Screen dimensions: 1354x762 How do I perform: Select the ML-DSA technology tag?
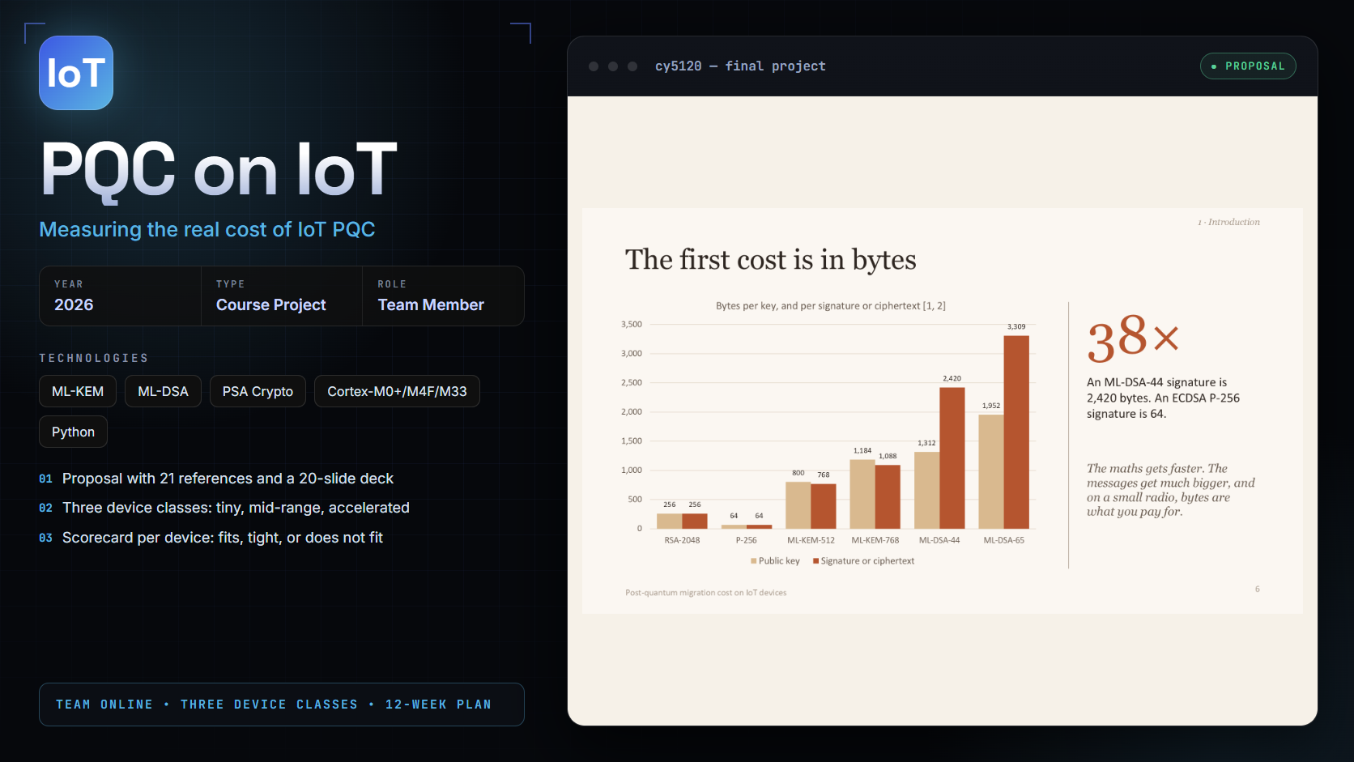pos(163,391)
